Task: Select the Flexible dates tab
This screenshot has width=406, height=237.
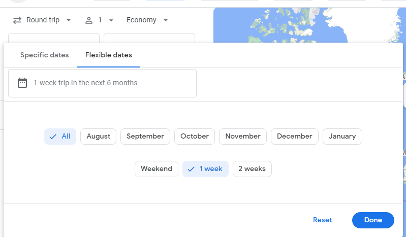Action: click(x=109, y=55)
